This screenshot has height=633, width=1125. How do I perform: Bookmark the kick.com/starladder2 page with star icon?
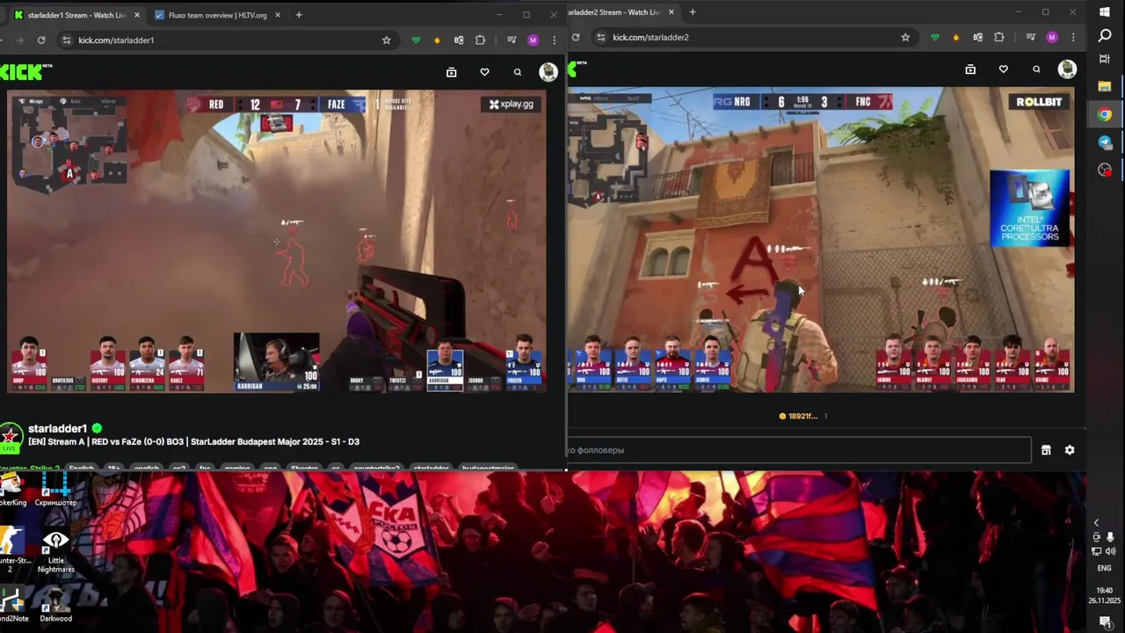905,37
